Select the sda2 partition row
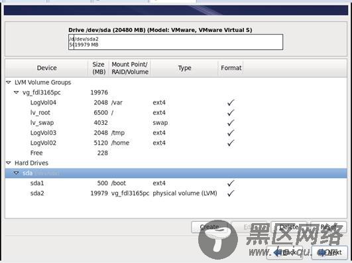Image resolution: width=352 pixels, height=263 pixels. 176,193
